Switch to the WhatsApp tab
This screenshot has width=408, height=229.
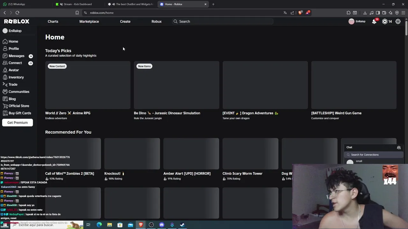25,4
